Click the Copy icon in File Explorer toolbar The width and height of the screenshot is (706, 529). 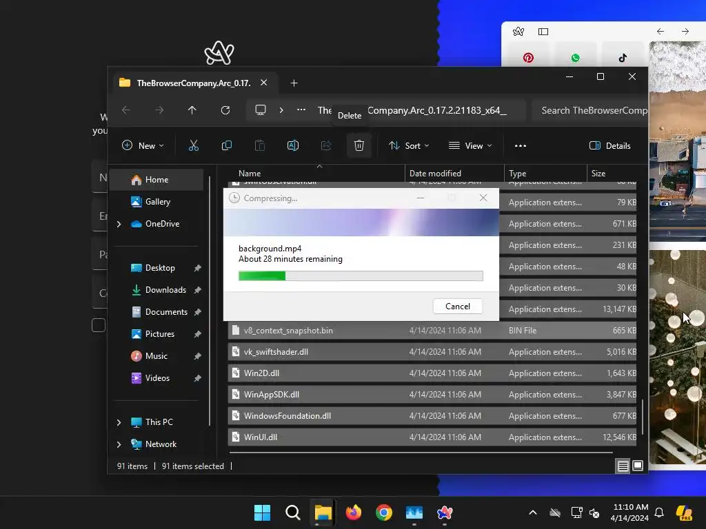[x=226, y=145]
